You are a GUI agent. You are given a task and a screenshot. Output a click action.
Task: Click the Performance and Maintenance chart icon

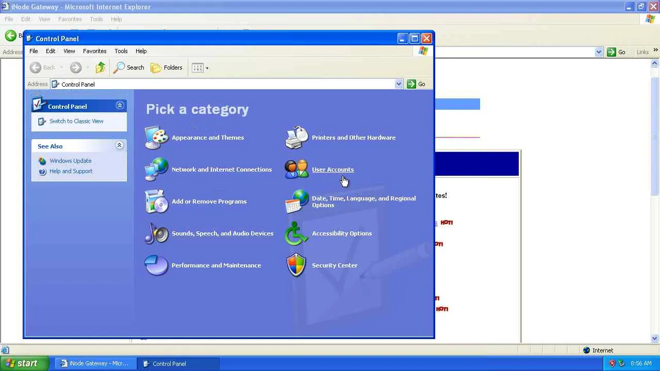(x=157, y=265)
